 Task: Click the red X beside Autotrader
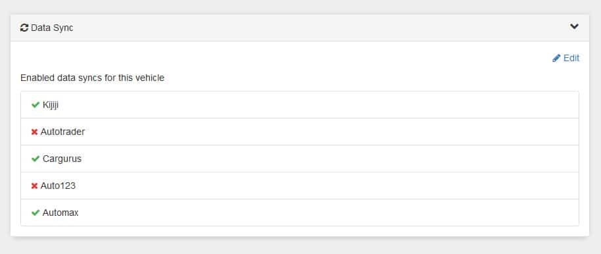point(34,132)
